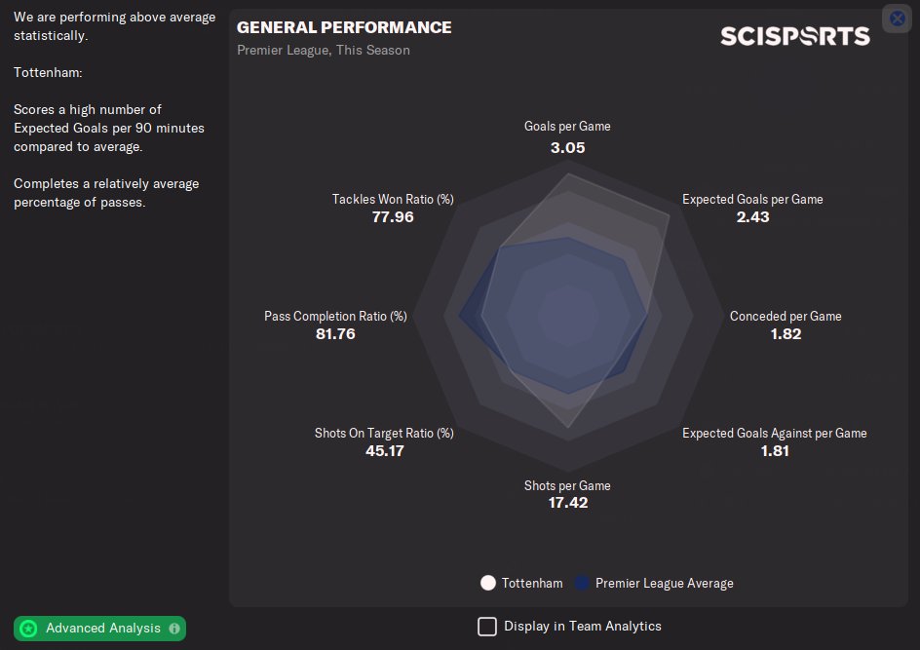Select the Goals per Game axis label
Image resolution: width=920 pixels, height=650 pixels.
(x=567, y=127)
